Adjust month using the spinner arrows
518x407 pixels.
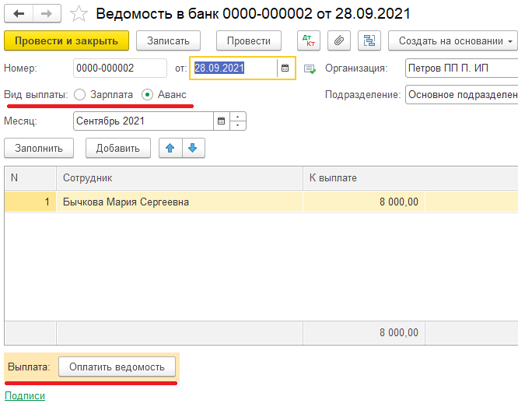pyautogui.click(x=238, y=121)
